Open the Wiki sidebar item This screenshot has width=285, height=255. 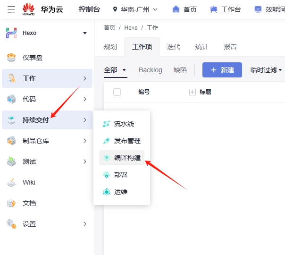coord(28,182)
